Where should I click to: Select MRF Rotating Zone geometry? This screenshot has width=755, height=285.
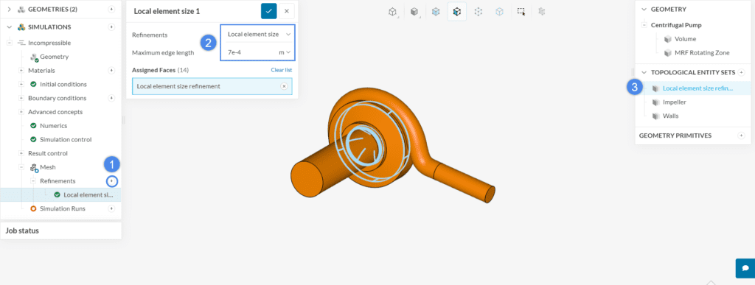(702, 53)
